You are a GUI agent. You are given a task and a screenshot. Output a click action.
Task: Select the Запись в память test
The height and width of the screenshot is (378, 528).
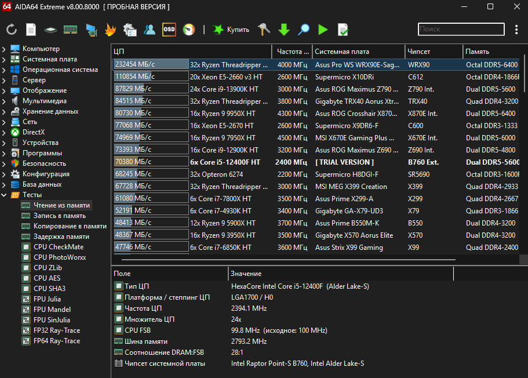point(59,216)
